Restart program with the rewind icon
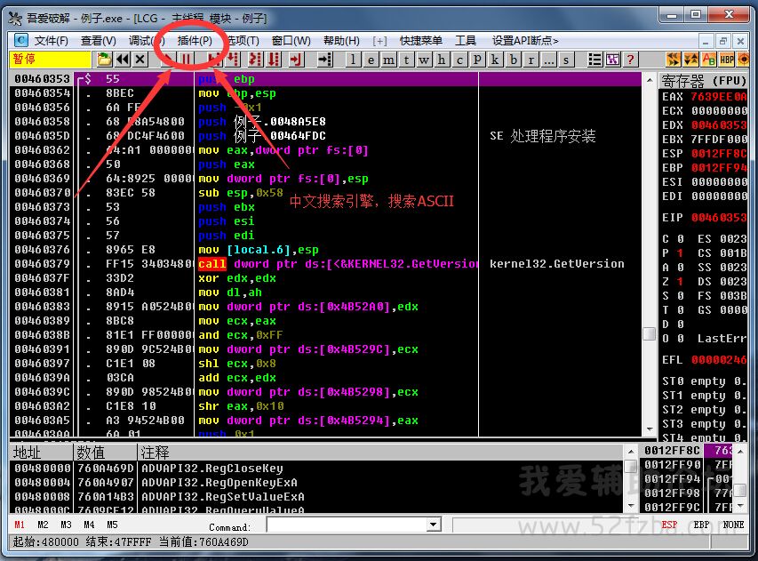758x561 pixels. pos(123,60)
